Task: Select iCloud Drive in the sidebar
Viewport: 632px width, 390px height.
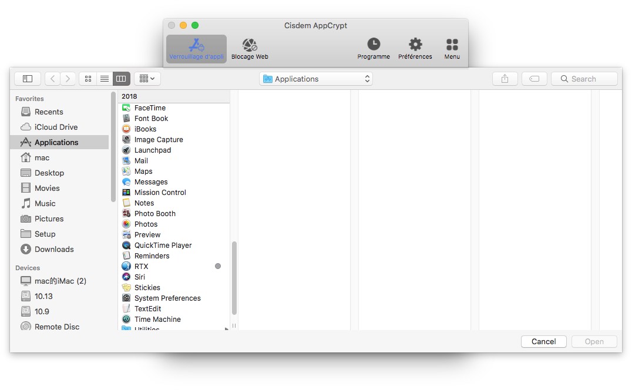Action: pos(55,127)
